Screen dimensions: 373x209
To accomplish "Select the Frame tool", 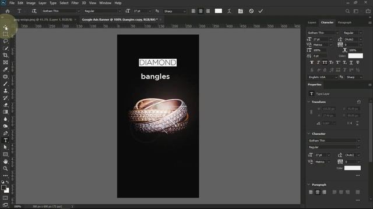I will (5, 62).
